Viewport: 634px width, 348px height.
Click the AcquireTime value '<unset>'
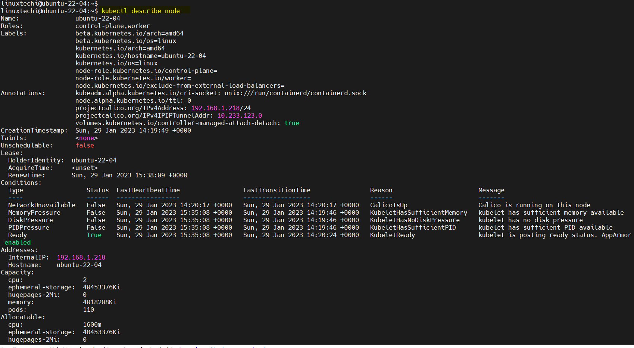[x=85, y=168]
